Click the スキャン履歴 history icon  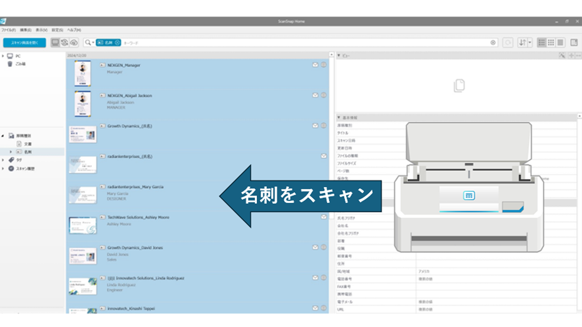(11, 169)
